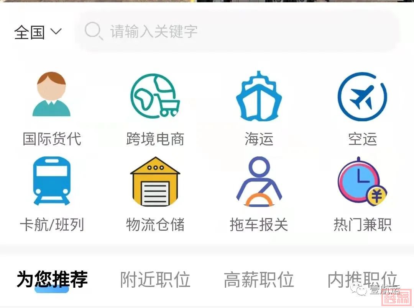Tap the 跨境电商 globe cart icon
This screenshot has height=308, width=414.
(x=155, y=95)
